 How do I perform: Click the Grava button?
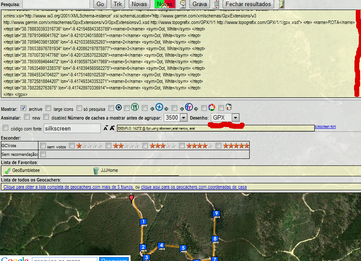coord(199,4)
